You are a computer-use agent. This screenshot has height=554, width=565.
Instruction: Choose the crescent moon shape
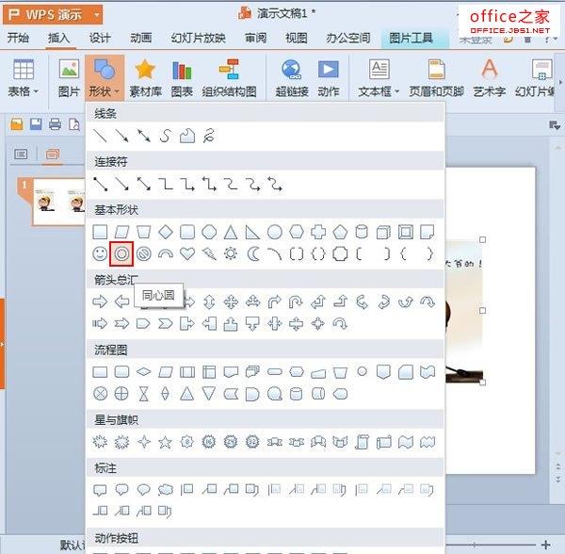[x=253, y=254]
